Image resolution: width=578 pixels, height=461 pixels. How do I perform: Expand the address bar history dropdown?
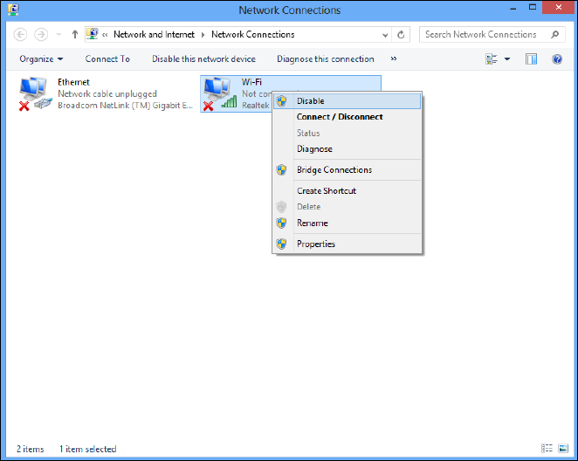385,35
